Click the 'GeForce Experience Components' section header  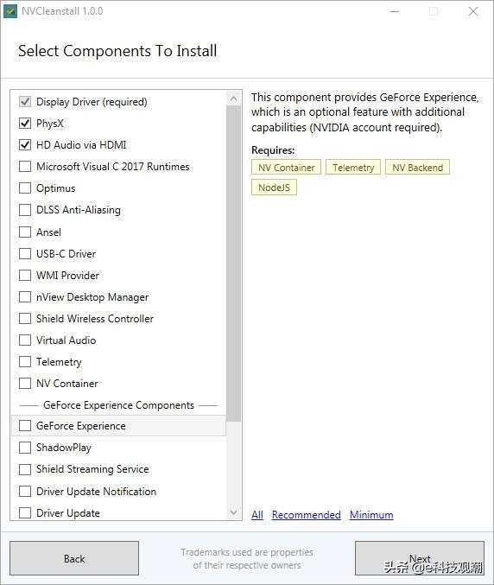point(118,405)
